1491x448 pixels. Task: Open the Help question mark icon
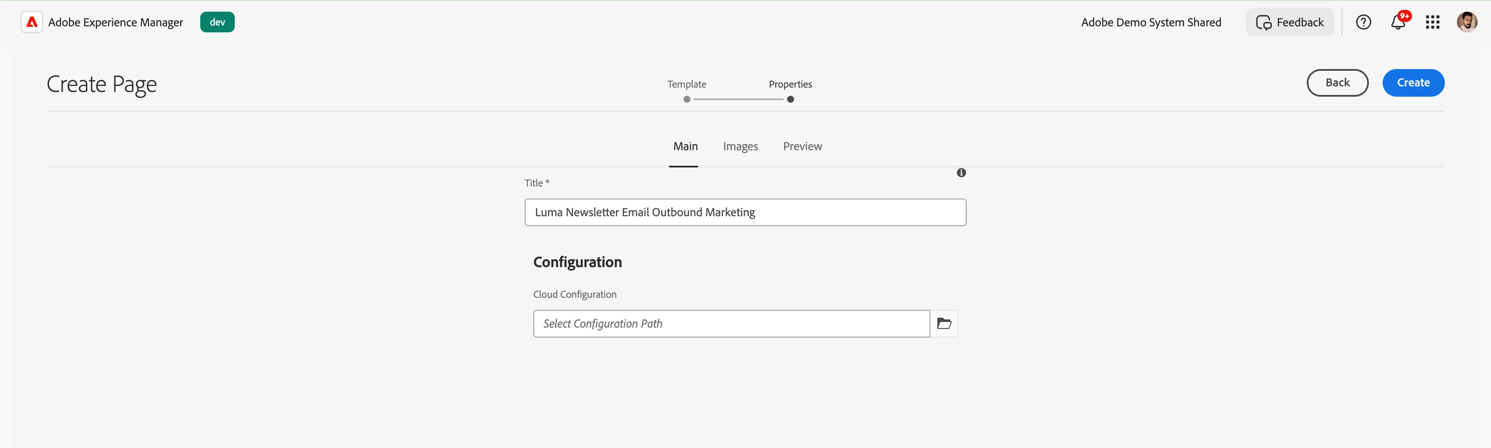pos(1364,22)
